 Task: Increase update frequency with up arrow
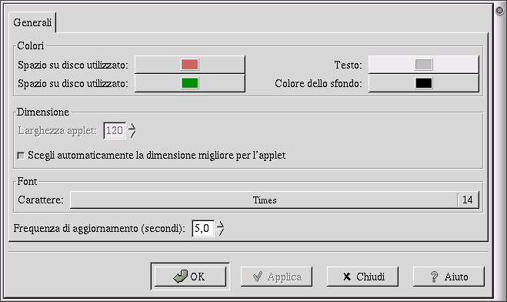pyautogui.click(x=220, y=224)
